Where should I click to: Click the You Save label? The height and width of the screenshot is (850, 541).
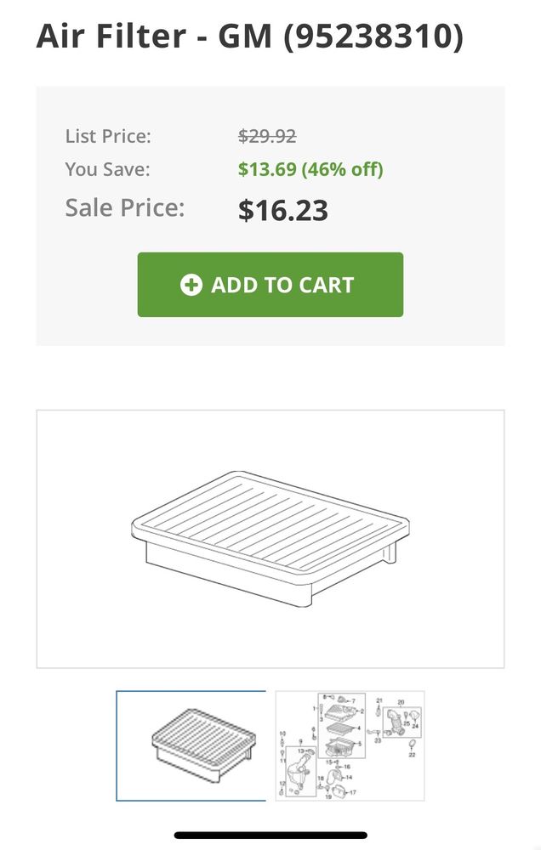107,169
